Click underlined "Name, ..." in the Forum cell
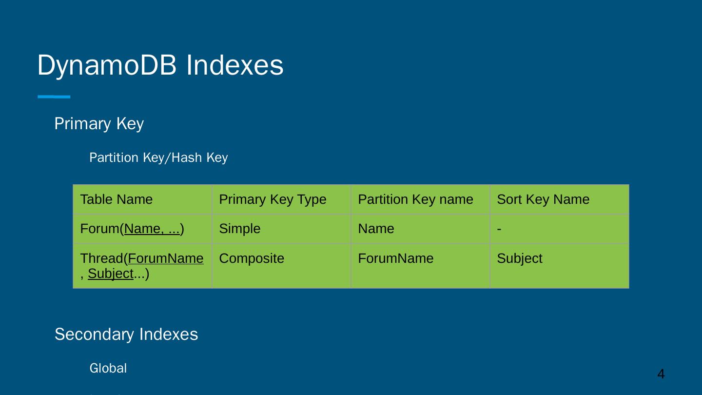This screenshot has width=702, height=395. pos(152,229)
